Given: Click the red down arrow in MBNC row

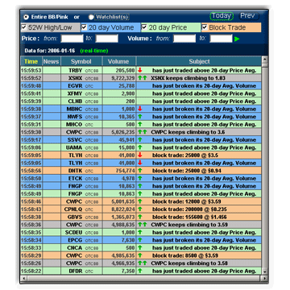Looking at the screenshot, I should point(139,109).
